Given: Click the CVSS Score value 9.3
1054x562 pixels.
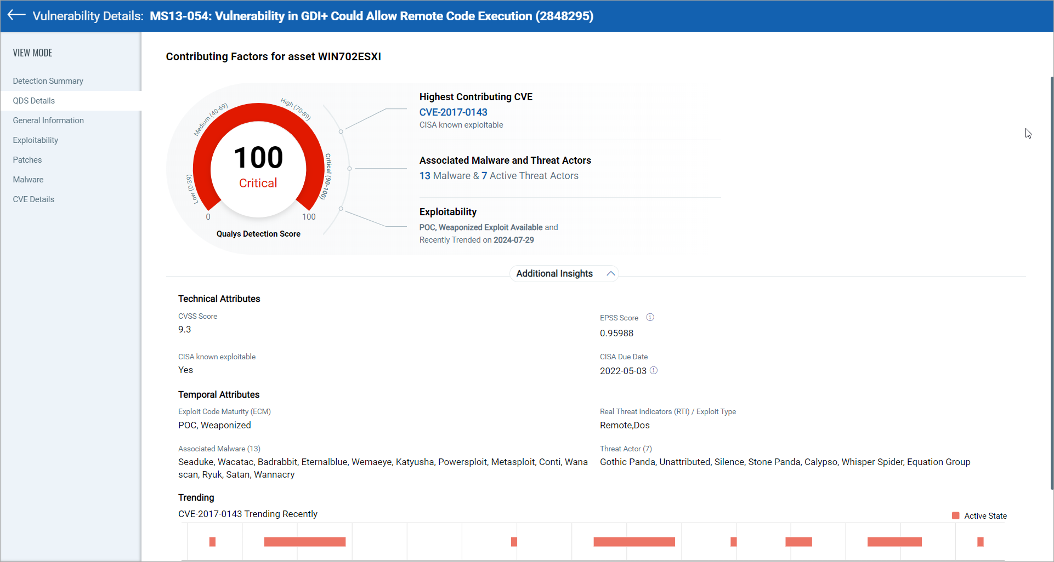Looking at the screenshot, I should pyautogui.click(x=184, y=329).
